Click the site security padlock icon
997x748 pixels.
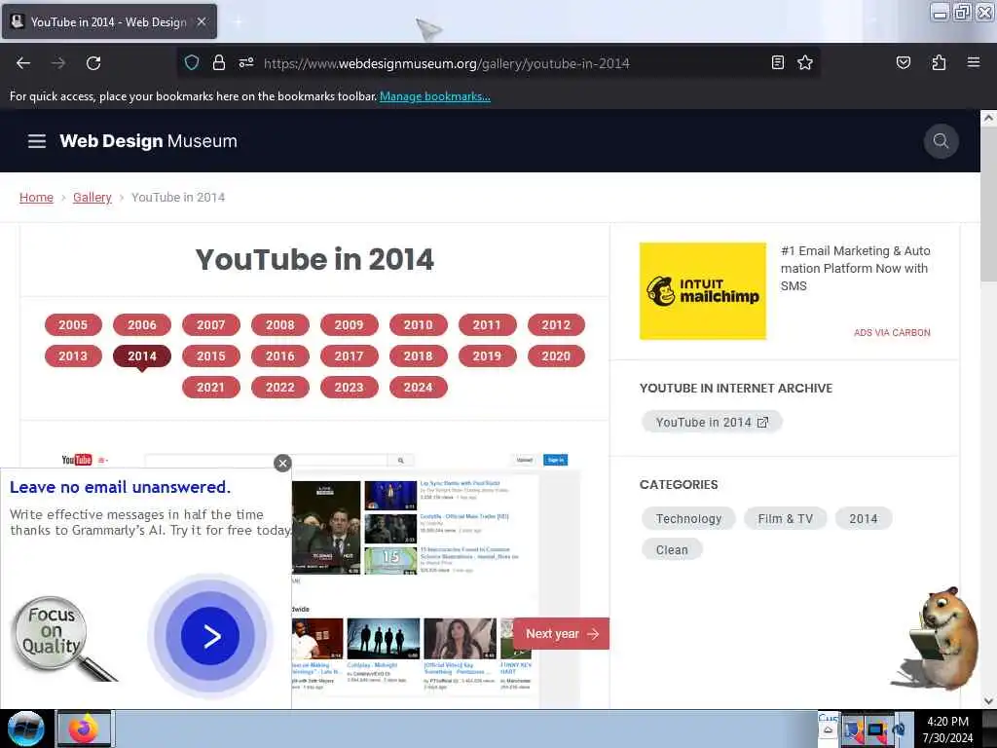219,62
